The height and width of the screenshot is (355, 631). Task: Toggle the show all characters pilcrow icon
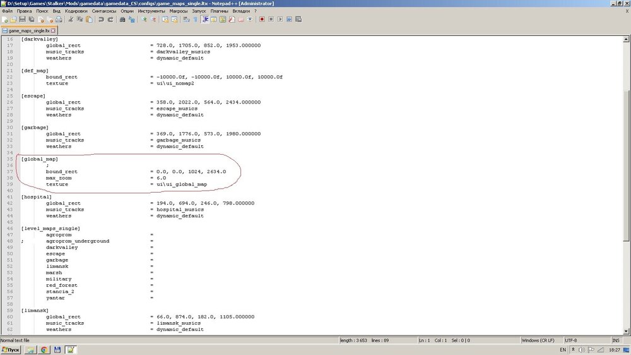point(196,20)
